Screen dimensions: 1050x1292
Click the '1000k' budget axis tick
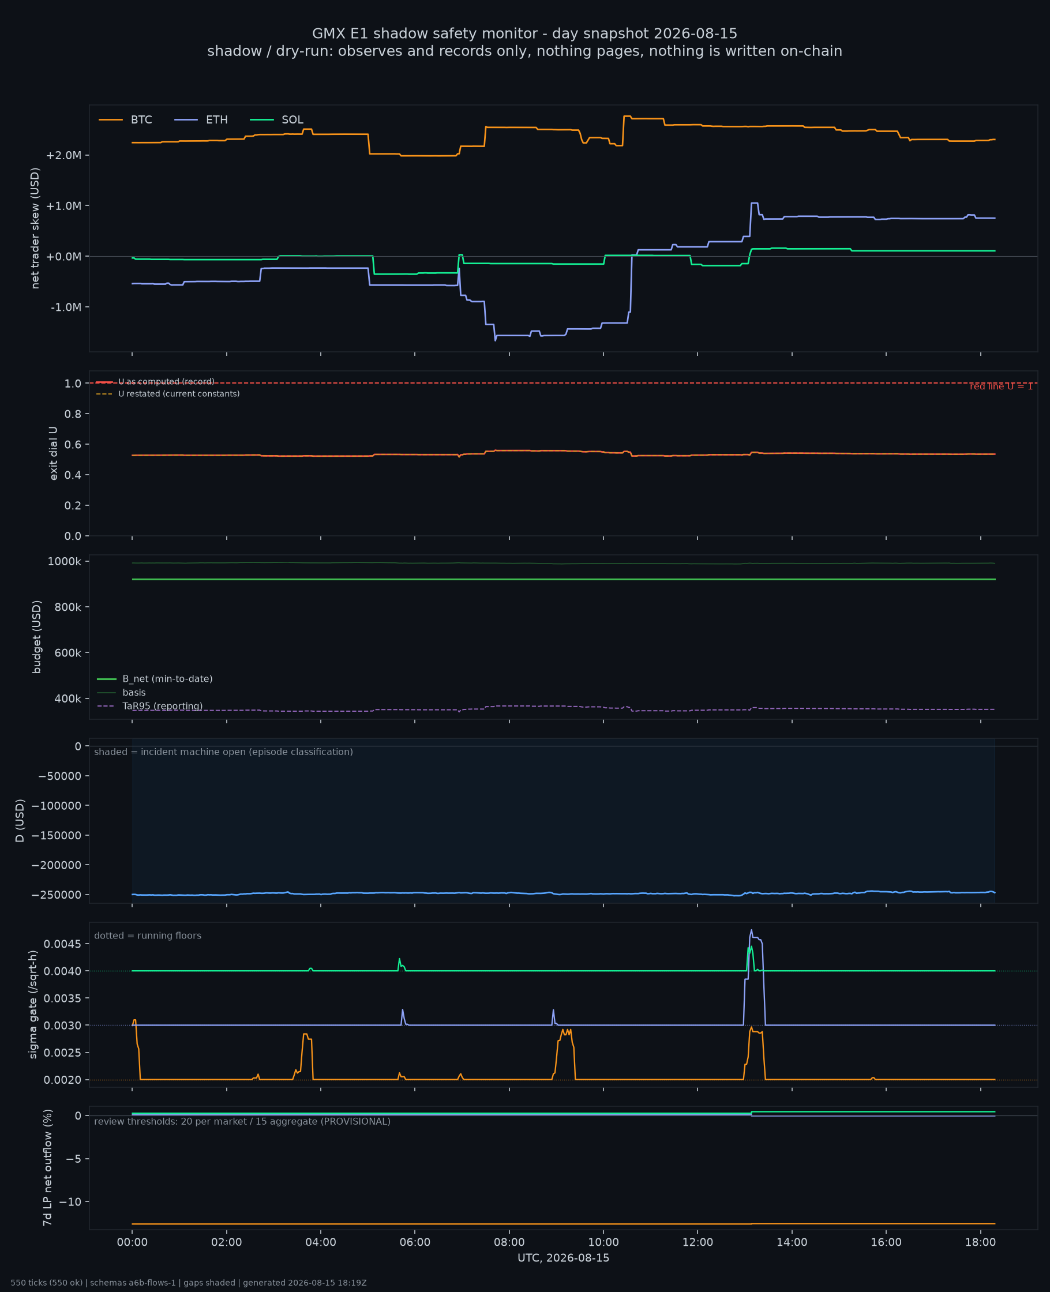click(x=65, y=562)
